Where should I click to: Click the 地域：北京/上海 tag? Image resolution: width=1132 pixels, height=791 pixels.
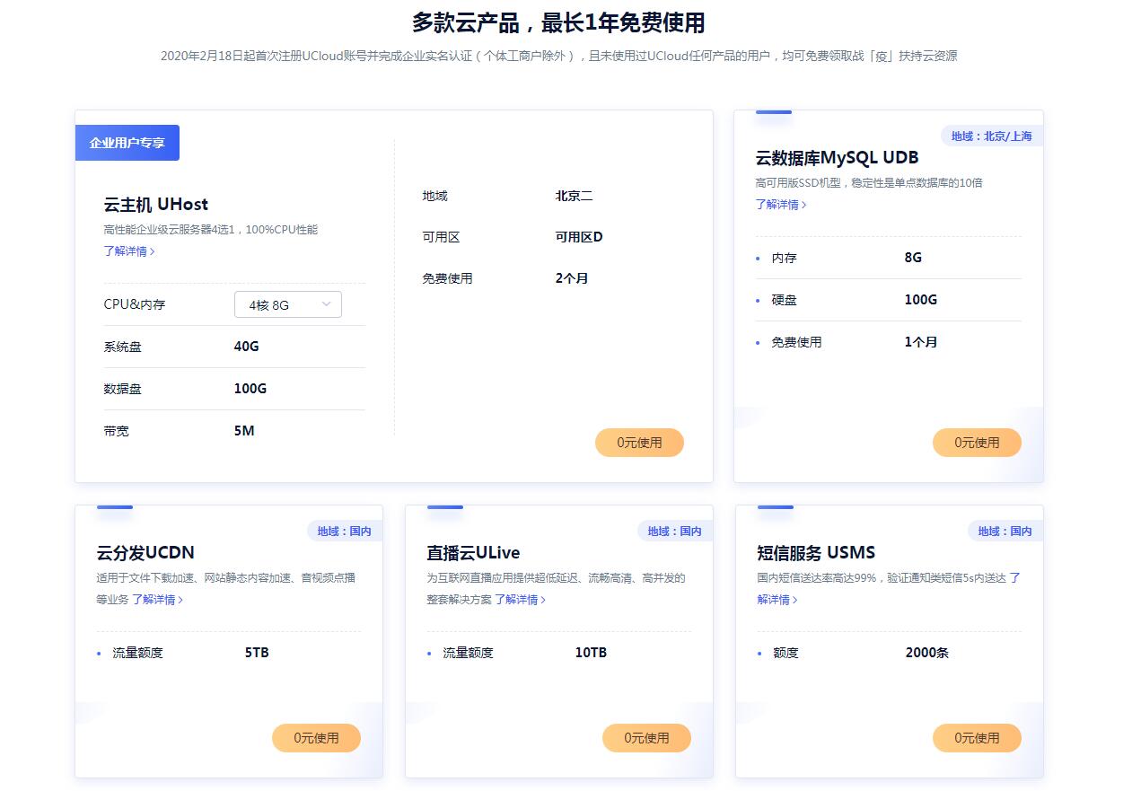[991, 136]
